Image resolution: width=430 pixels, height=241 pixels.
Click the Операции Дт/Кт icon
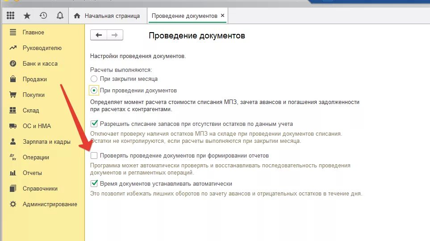13,158
